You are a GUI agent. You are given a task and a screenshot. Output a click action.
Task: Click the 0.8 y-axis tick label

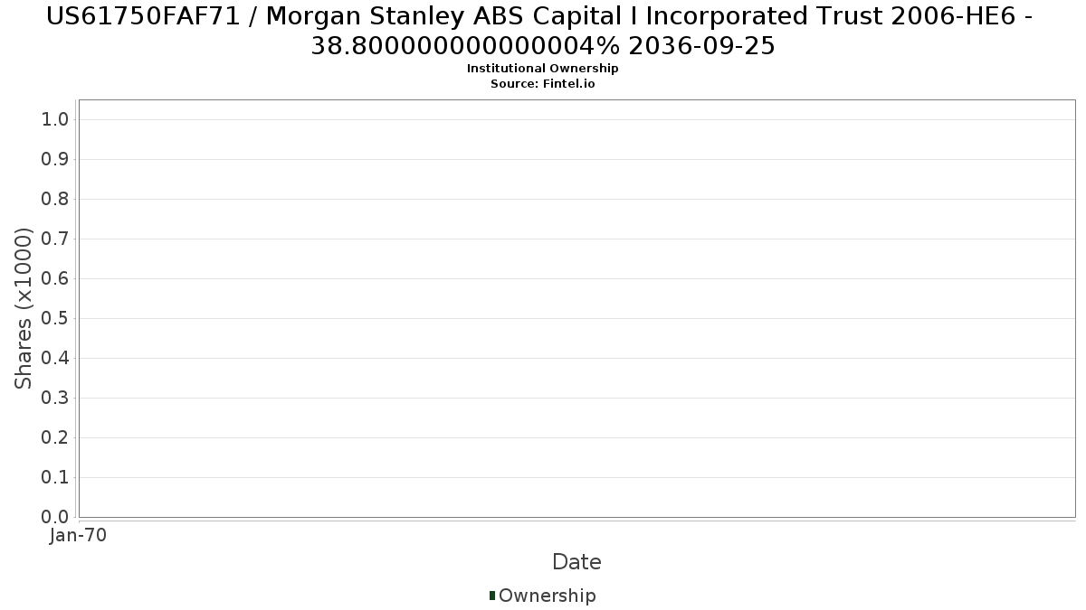click(55, 199)
